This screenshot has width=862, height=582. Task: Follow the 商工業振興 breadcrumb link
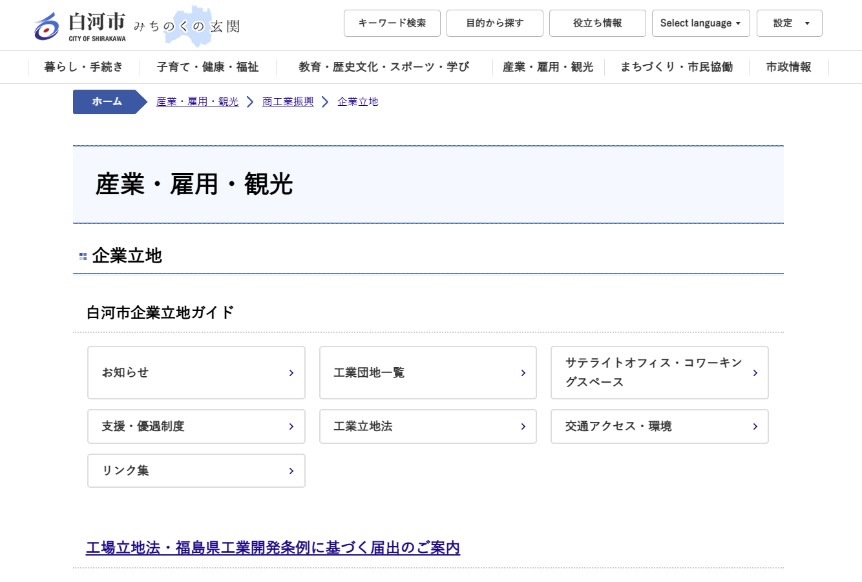pos(288,102)
